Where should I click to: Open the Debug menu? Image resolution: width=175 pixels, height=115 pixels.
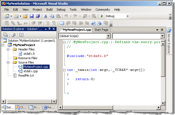tap(61, 10)
